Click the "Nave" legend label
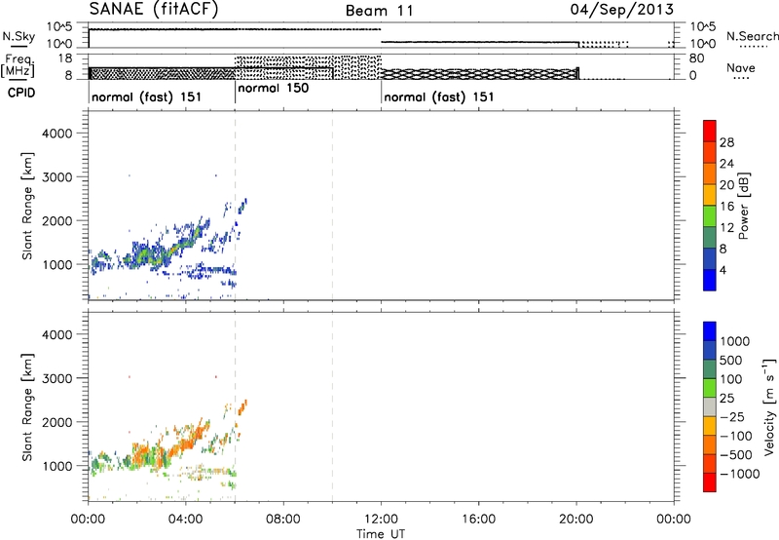Image resolution: width=779 pixels, height=540 pixels. (741, 67)
